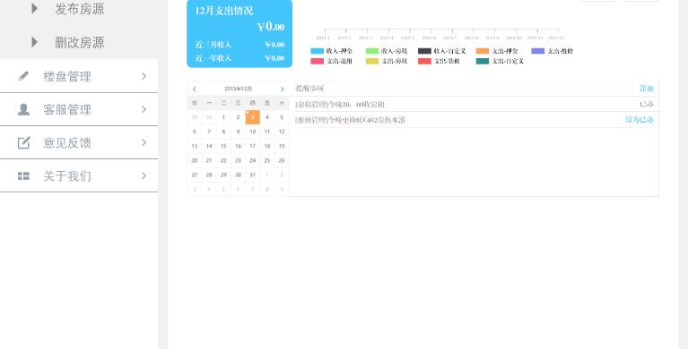Go to next month in calendar
This screenshot has width=688, height=349.
(283, 89)
